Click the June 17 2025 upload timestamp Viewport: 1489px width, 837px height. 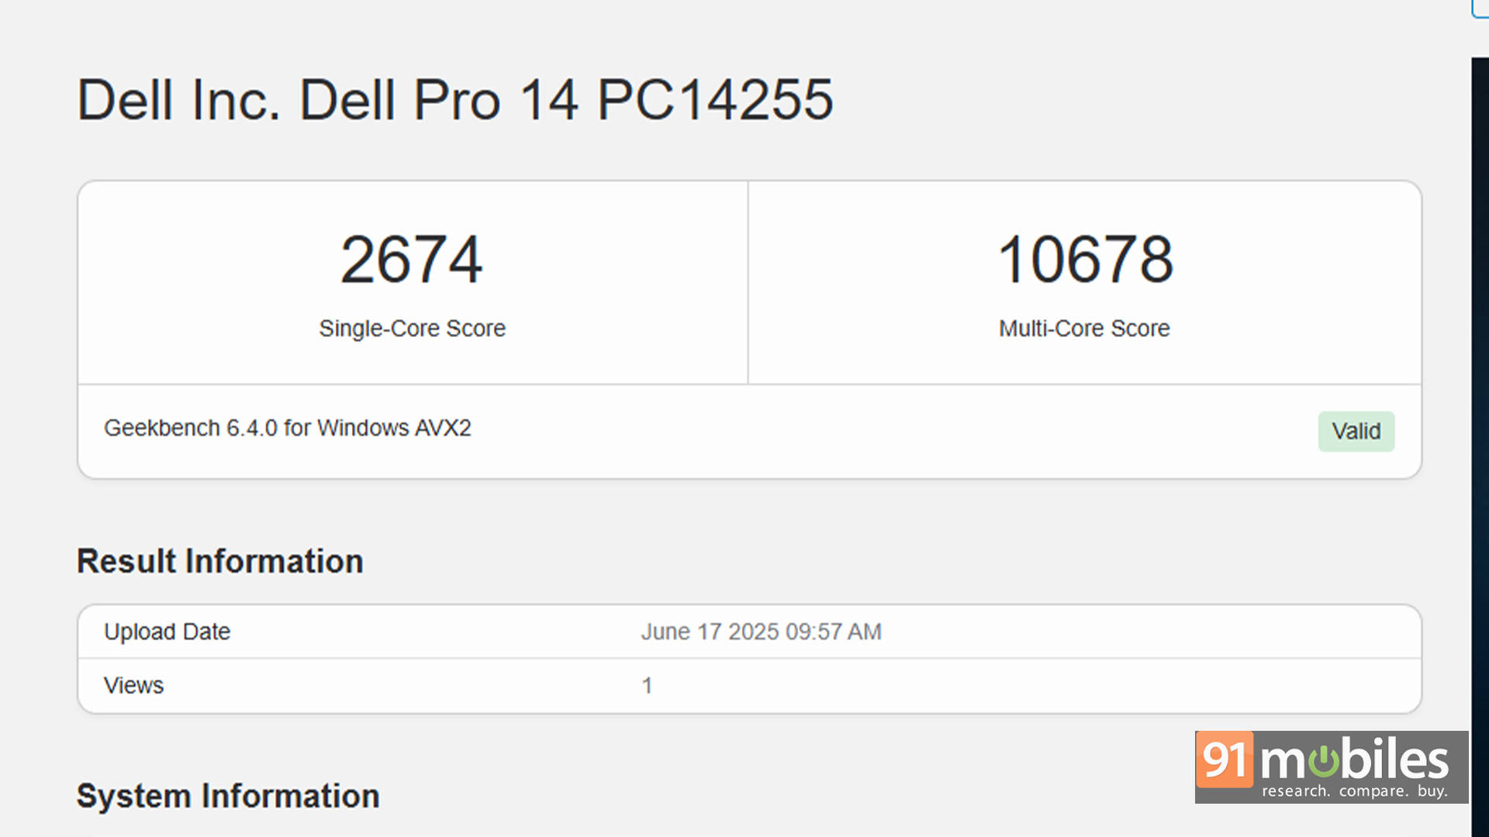(x=761, y=632)
